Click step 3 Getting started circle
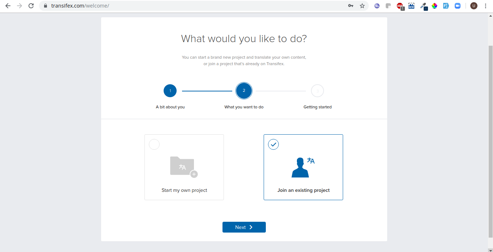Viewport: 493px width, 252px height. point(317,91)
